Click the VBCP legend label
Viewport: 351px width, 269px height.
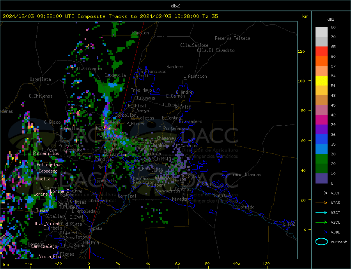click(335, 193)
